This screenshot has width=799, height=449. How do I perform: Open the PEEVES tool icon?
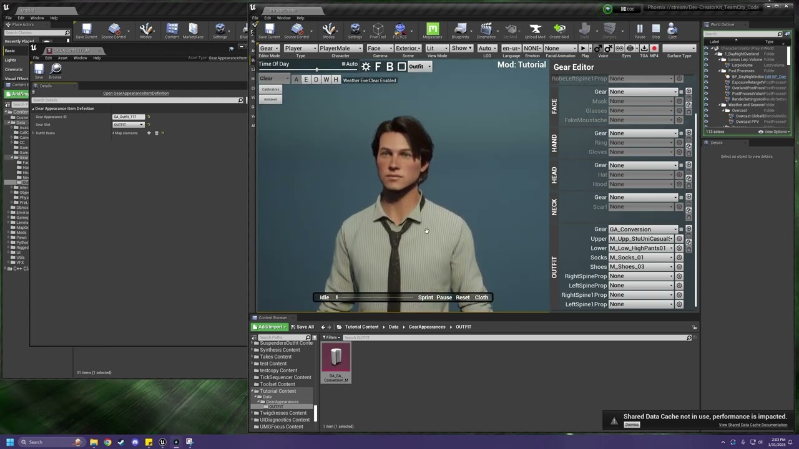point(399,31)
